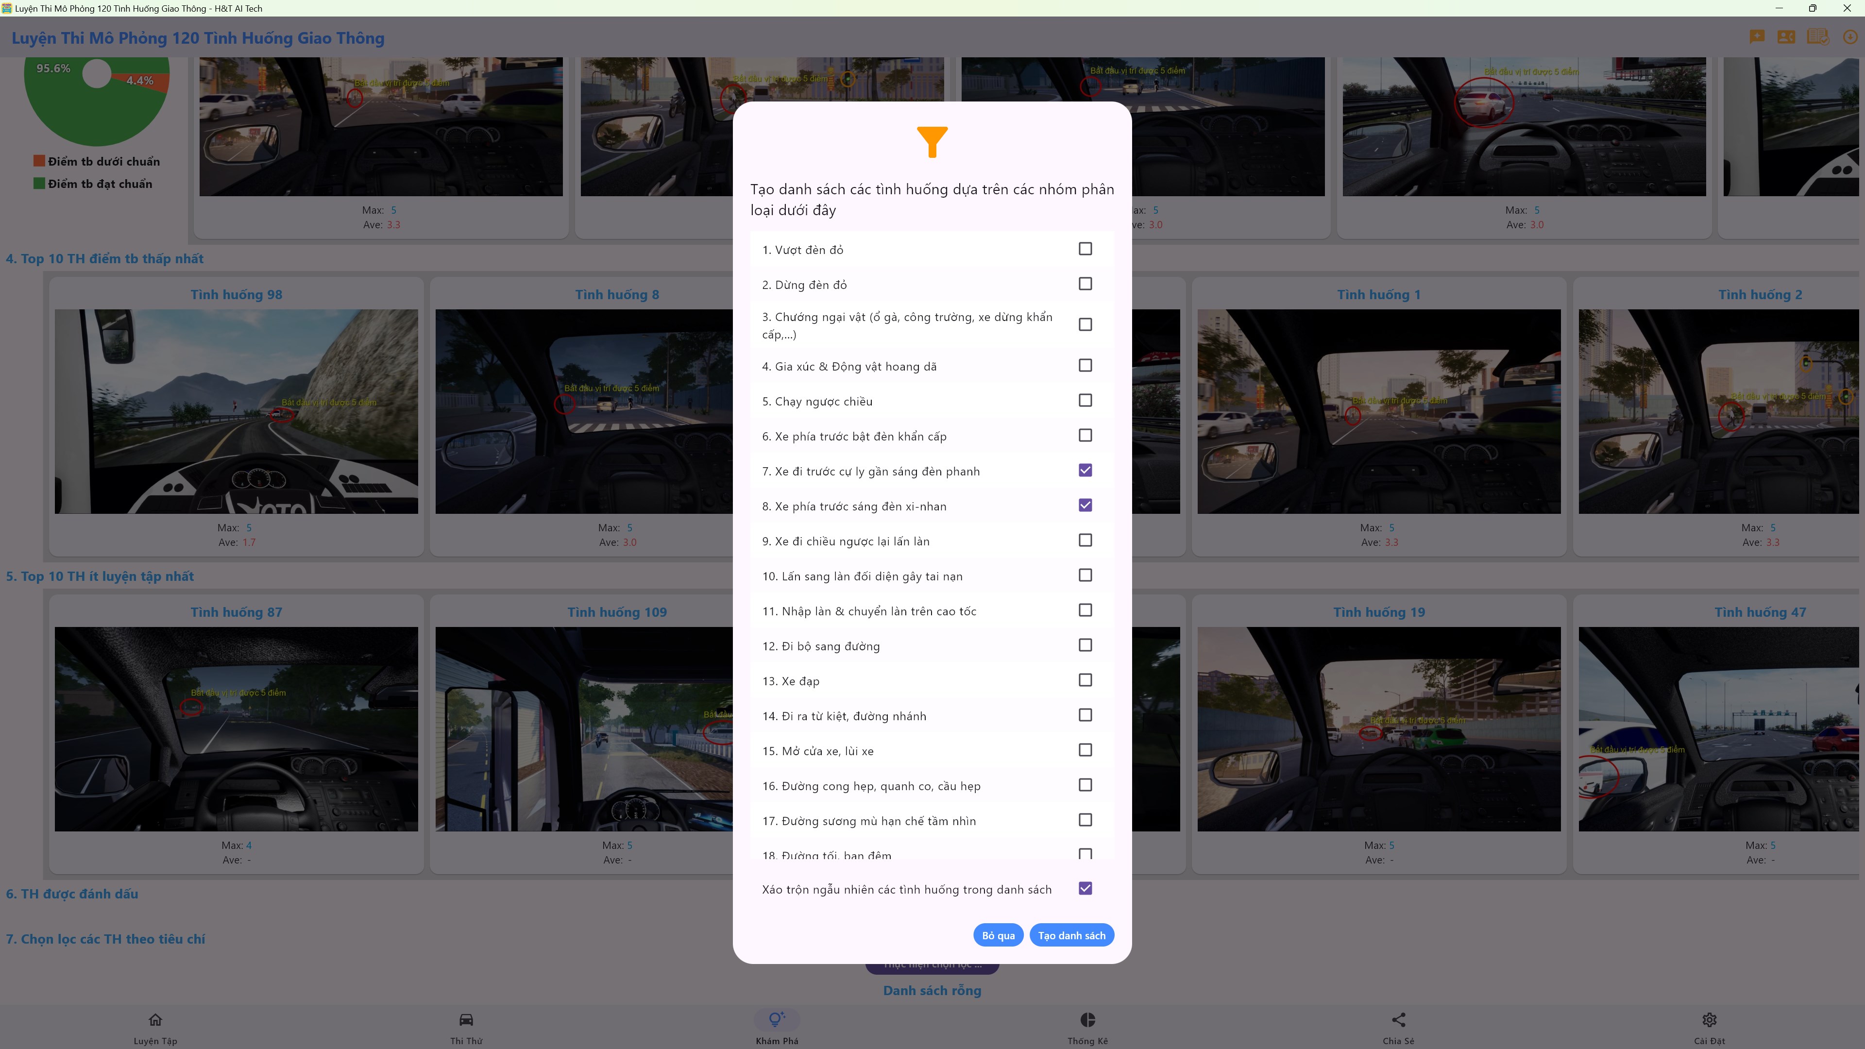Screen dimensions: 1865x1049
Task: Click the app title 'Luyện Thi Mô Phỏng 120 Tình Huống Giao Thông'
Action: pos(198,38)
